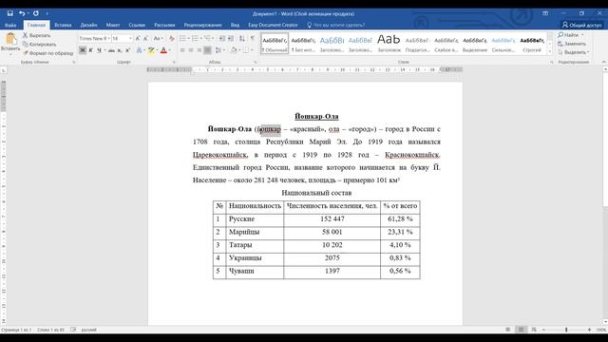Clear all formatting with the eraser icon
The image size is (608, 342).
click(x=171, y=38)
